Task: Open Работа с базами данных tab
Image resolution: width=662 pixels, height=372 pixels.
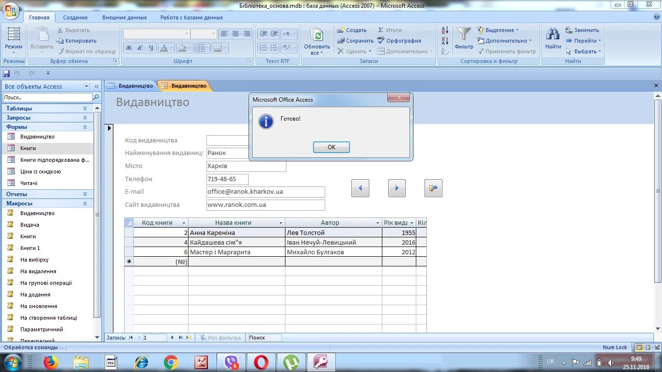Action: [x=192, y=17]
